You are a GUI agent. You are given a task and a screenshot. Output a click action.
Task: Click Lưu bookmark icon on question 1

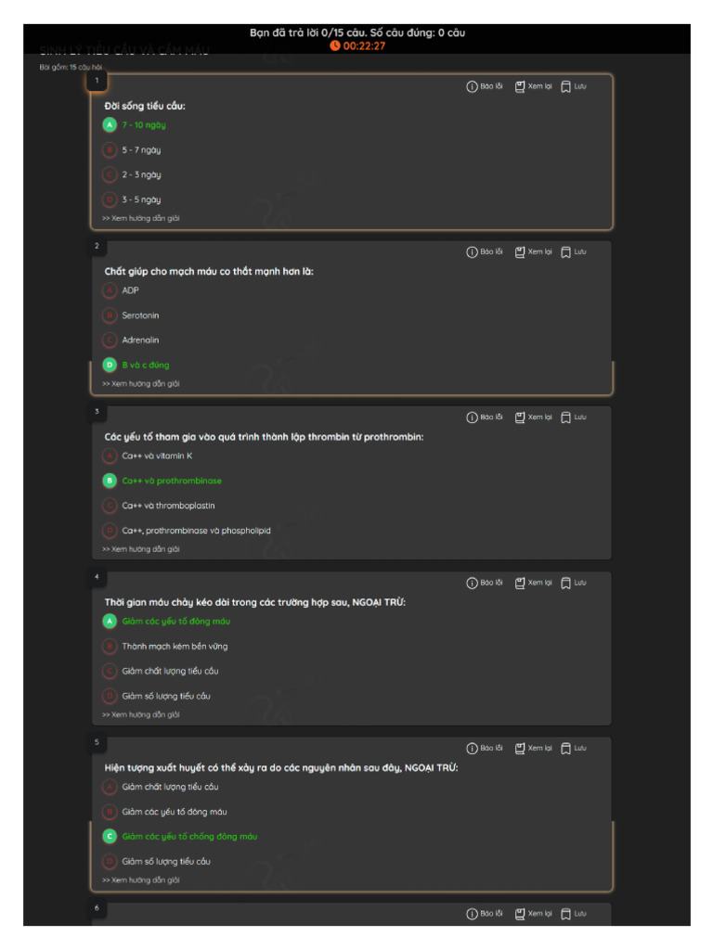point(565,86)
